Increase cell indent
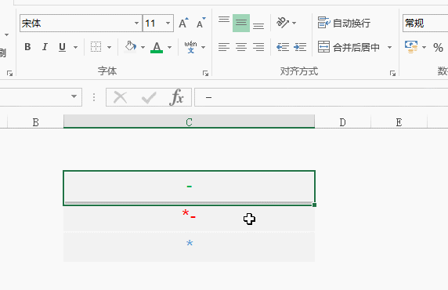 [300, 47]
